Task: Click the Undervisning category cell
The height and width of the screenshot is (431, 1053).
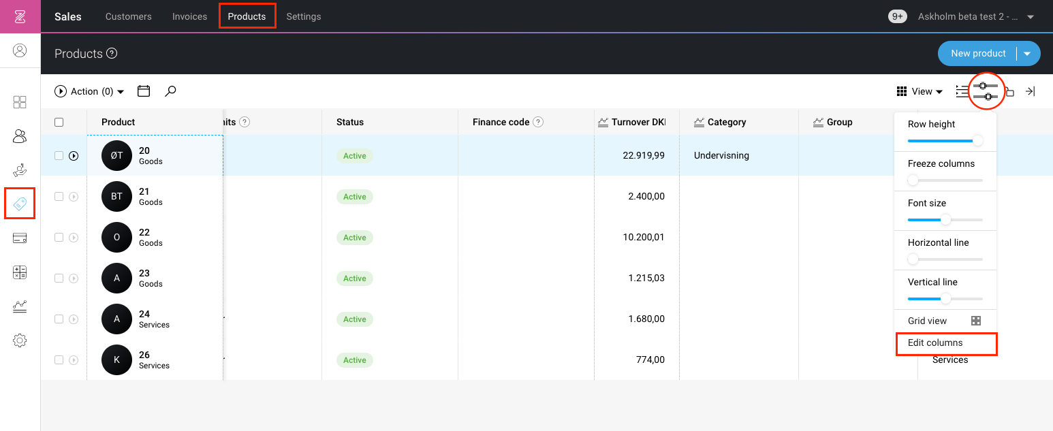Action: click(721, 156)
